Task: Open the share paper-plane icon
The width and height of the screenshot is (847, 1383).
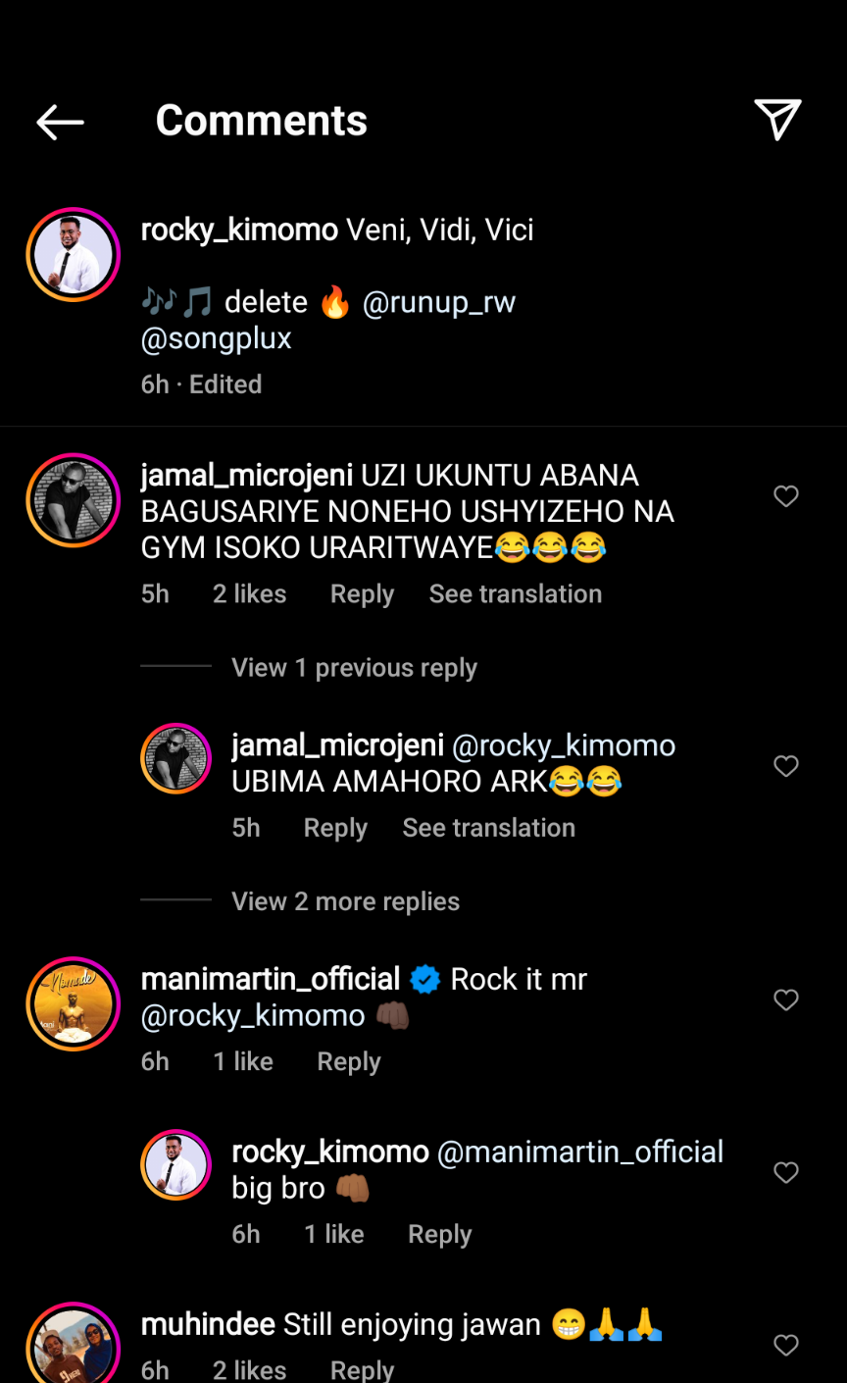Action: (x=777, y=120)
